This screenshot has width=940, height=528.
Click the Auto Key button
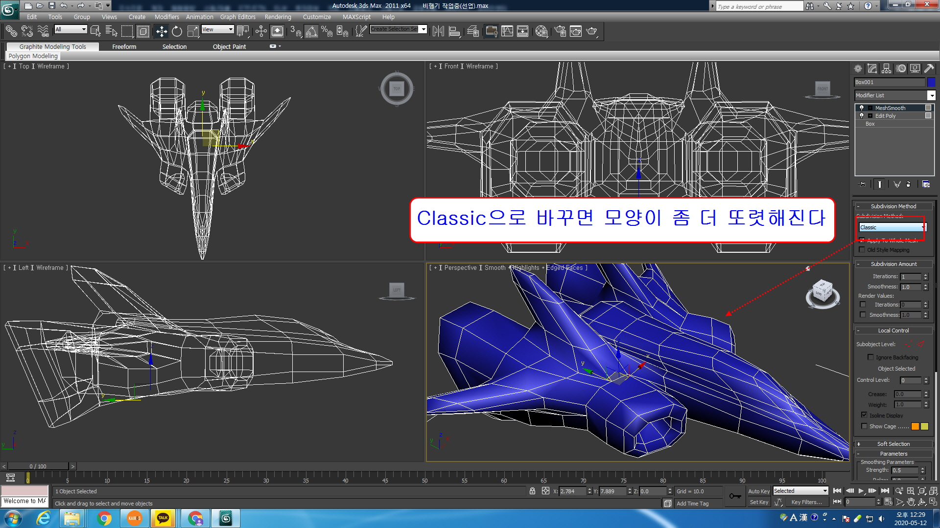pyautogui.click(x=758, y=491)
